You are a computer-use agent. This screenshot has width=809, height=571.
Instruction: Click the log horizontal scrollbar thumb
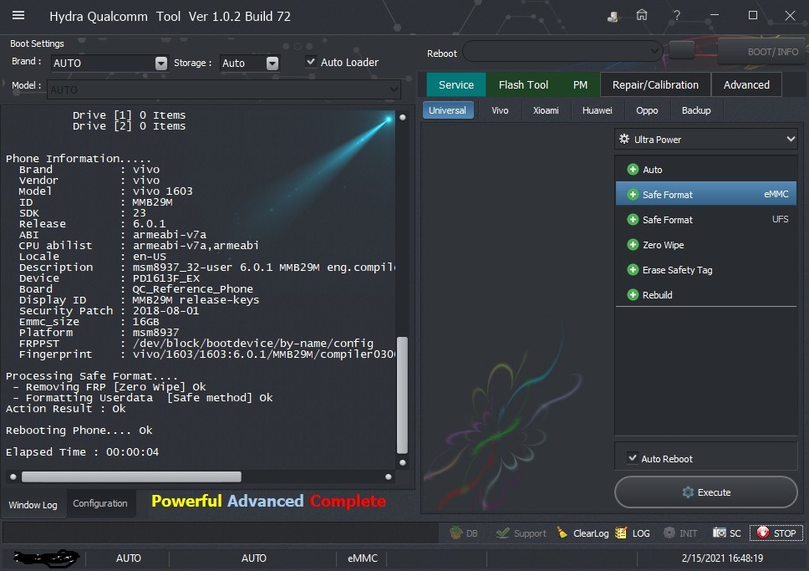131,477
